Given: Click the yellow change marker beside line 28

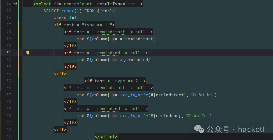Looking at the screenshot, I should (x=19, y=32).
